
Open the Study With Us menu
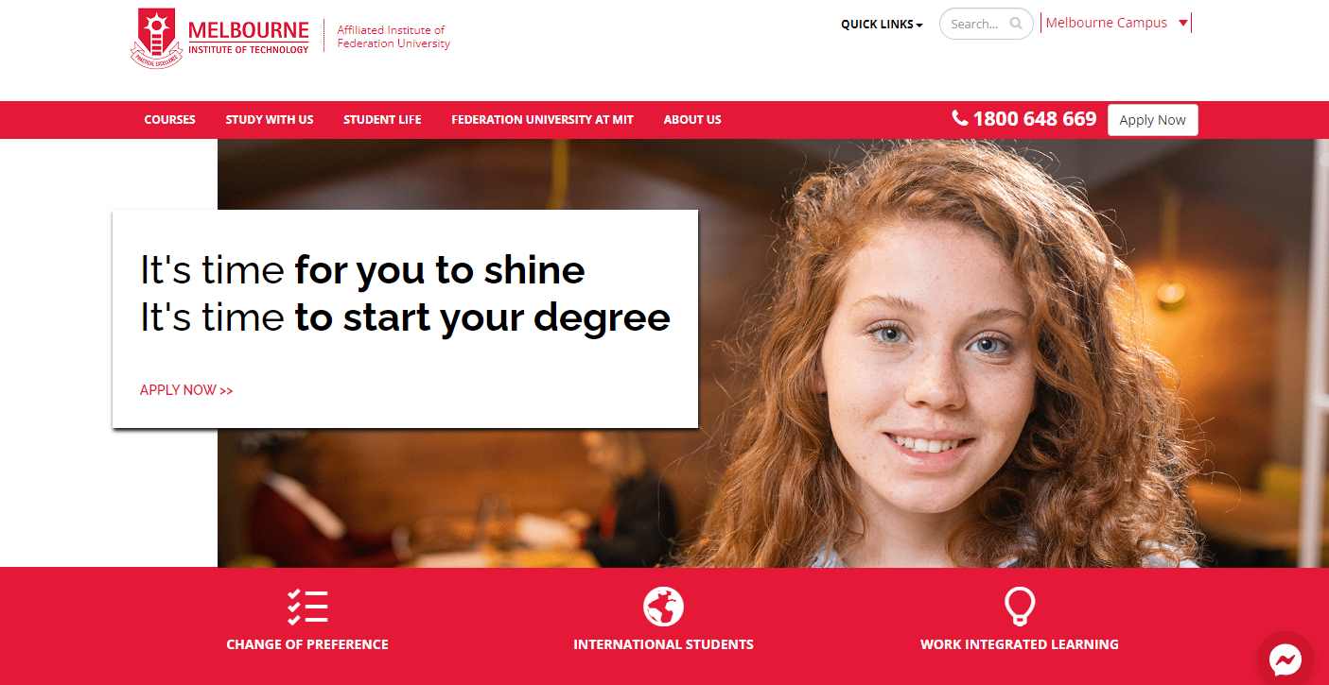[x=270, y=120]
